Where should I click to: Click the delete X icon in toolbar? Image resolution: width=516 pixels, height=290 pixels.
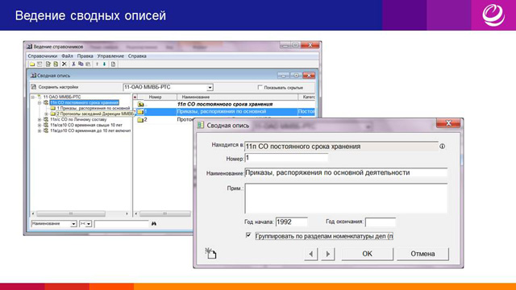[x=64, y=64]
